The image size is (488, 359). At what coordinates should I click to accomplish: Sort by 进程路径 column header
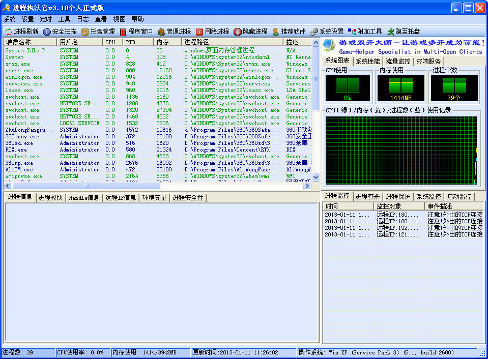coord(232,42)
